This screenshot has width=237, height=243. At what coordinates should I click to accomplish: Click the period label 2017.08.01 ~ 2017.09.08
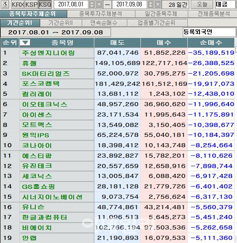(x=56, y=33)
